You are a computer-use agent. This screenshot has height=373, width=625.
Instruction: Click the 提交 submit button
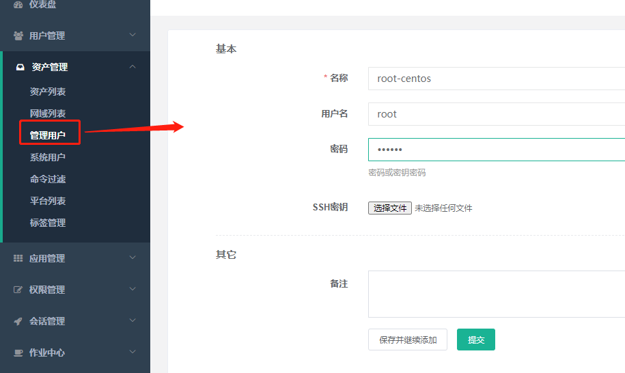476,340
